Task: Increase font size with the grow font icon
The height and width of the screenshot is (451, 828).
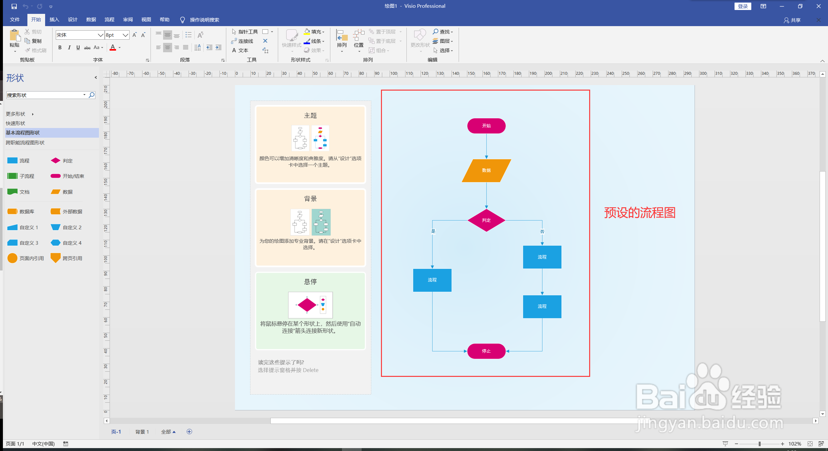Action: point(134,35)
